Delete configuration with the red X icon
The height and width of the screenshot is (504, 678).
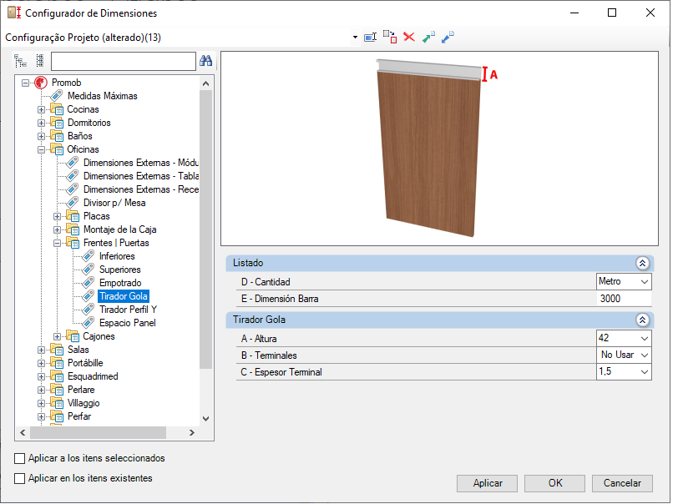tap(409, 38)
